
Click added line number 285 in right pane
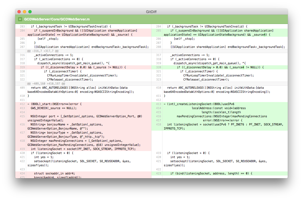pos(158,31)
